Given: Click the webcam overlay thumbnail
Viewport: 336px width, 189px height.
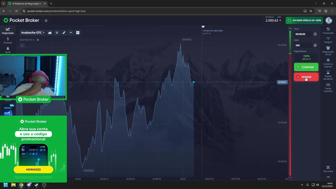Looking at the screenshot, I should (33, 76).
